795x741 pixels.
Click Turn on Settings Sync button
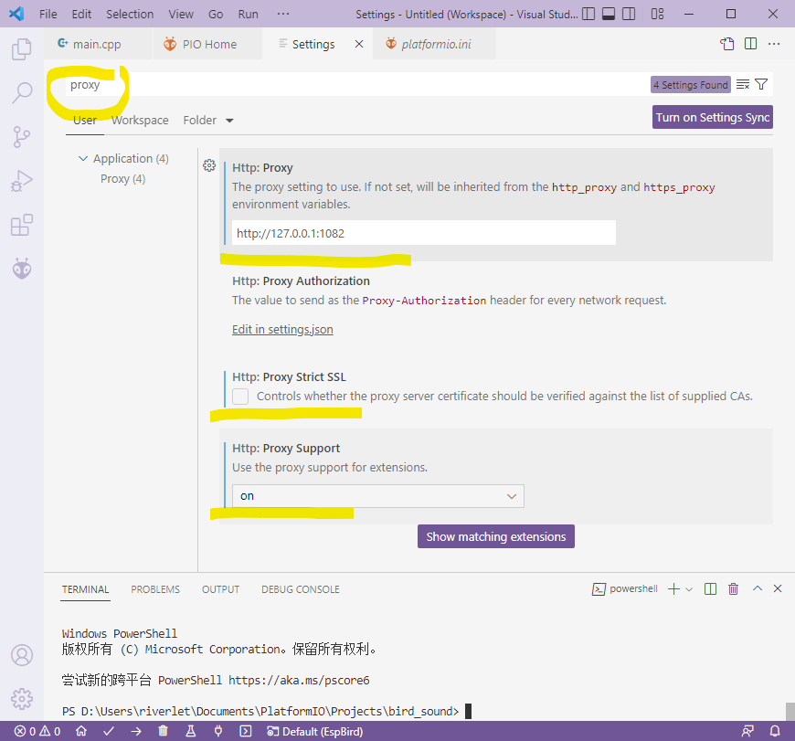(x=713, y=117)
